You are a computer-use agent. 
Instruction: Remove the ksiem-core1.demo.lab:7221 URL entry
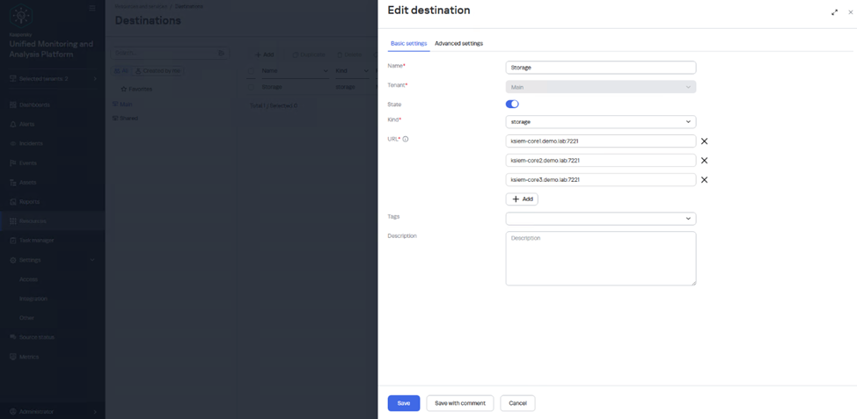(x=704, y=141)
